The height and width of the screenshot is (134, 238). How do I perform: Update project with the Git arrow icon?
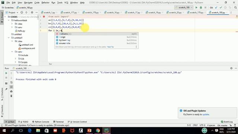tap(216, 7)
